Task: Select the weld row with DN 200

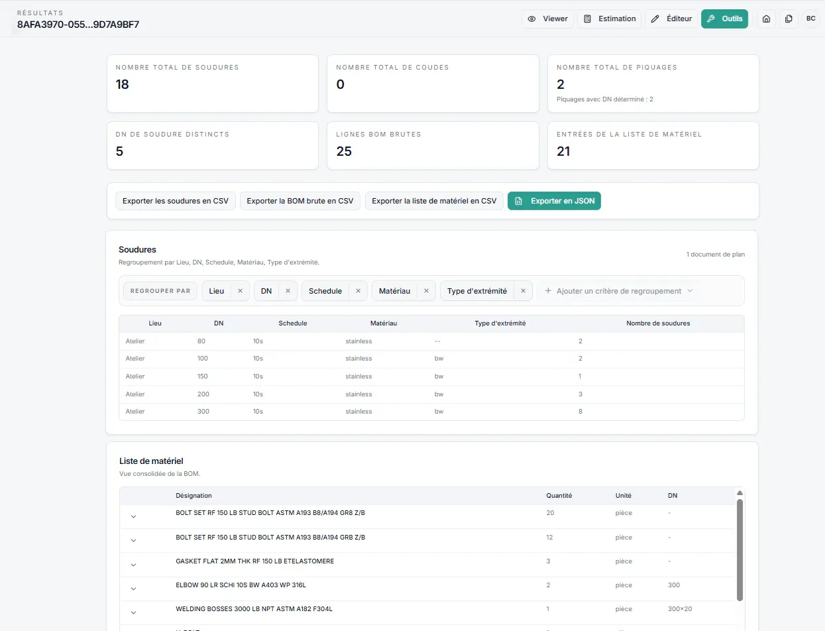Action: [431, 394]
